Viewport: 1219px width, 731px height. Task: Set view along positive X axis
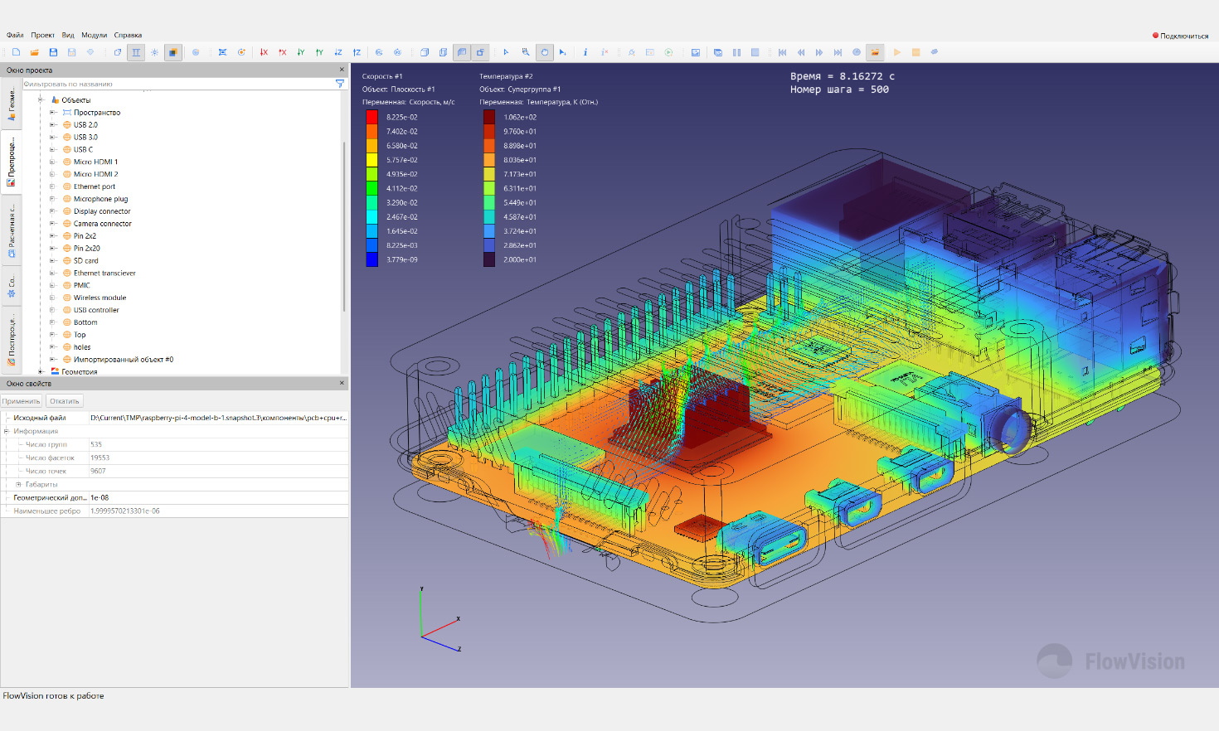[283, 52]
